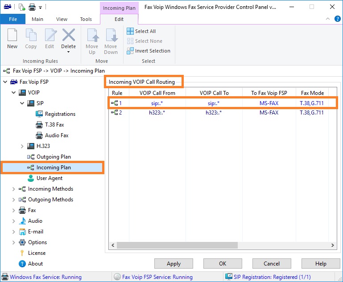Click the Incoming Plan contextual tab header
Screen dimensions: 343x282
click(119, 8)
